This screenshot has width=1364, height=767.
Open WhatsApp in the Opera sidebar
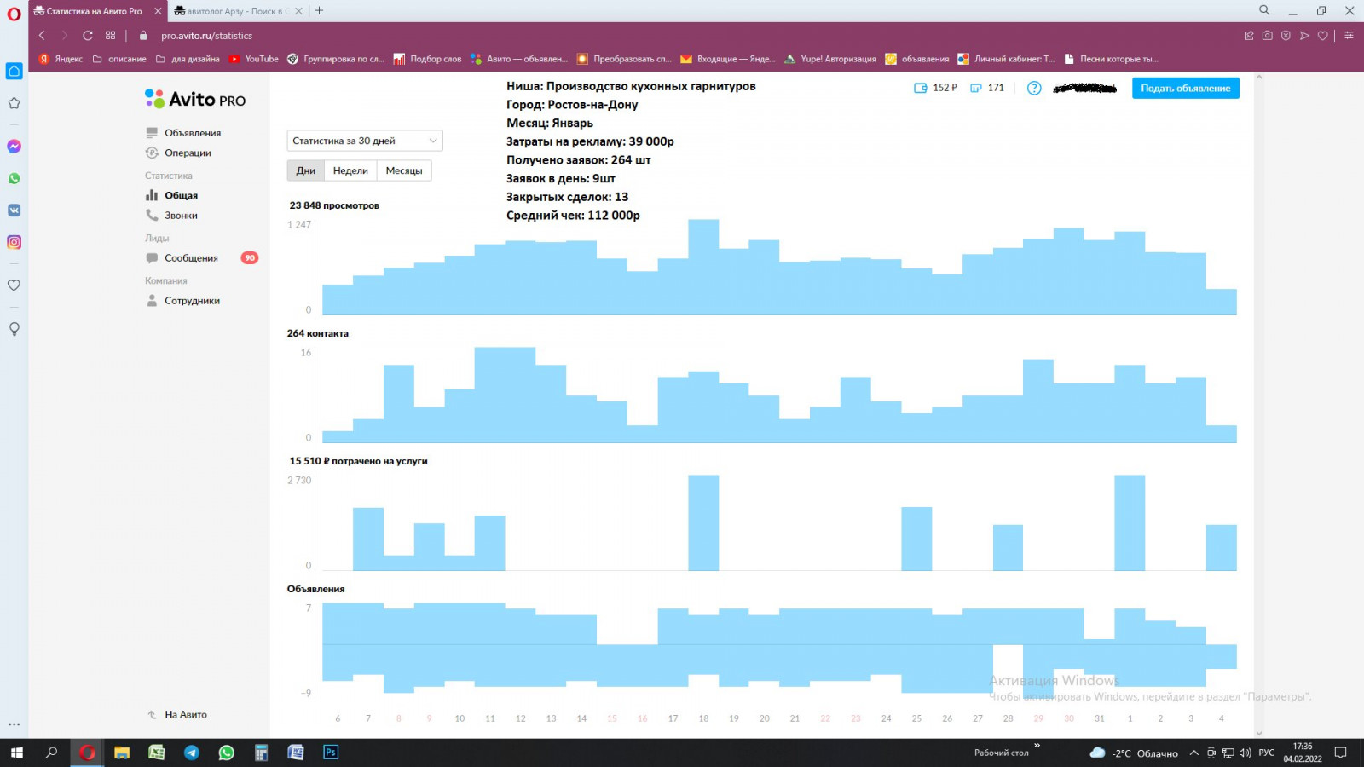[x=14, y=179]
